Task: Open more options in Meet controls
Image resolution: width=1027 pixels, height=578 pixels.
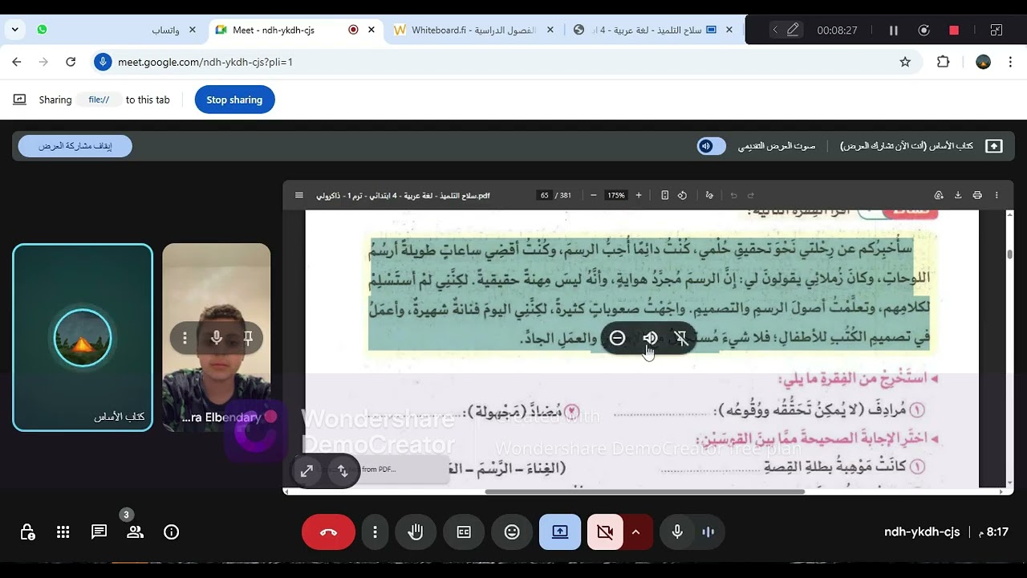Action: pos(375,532)
